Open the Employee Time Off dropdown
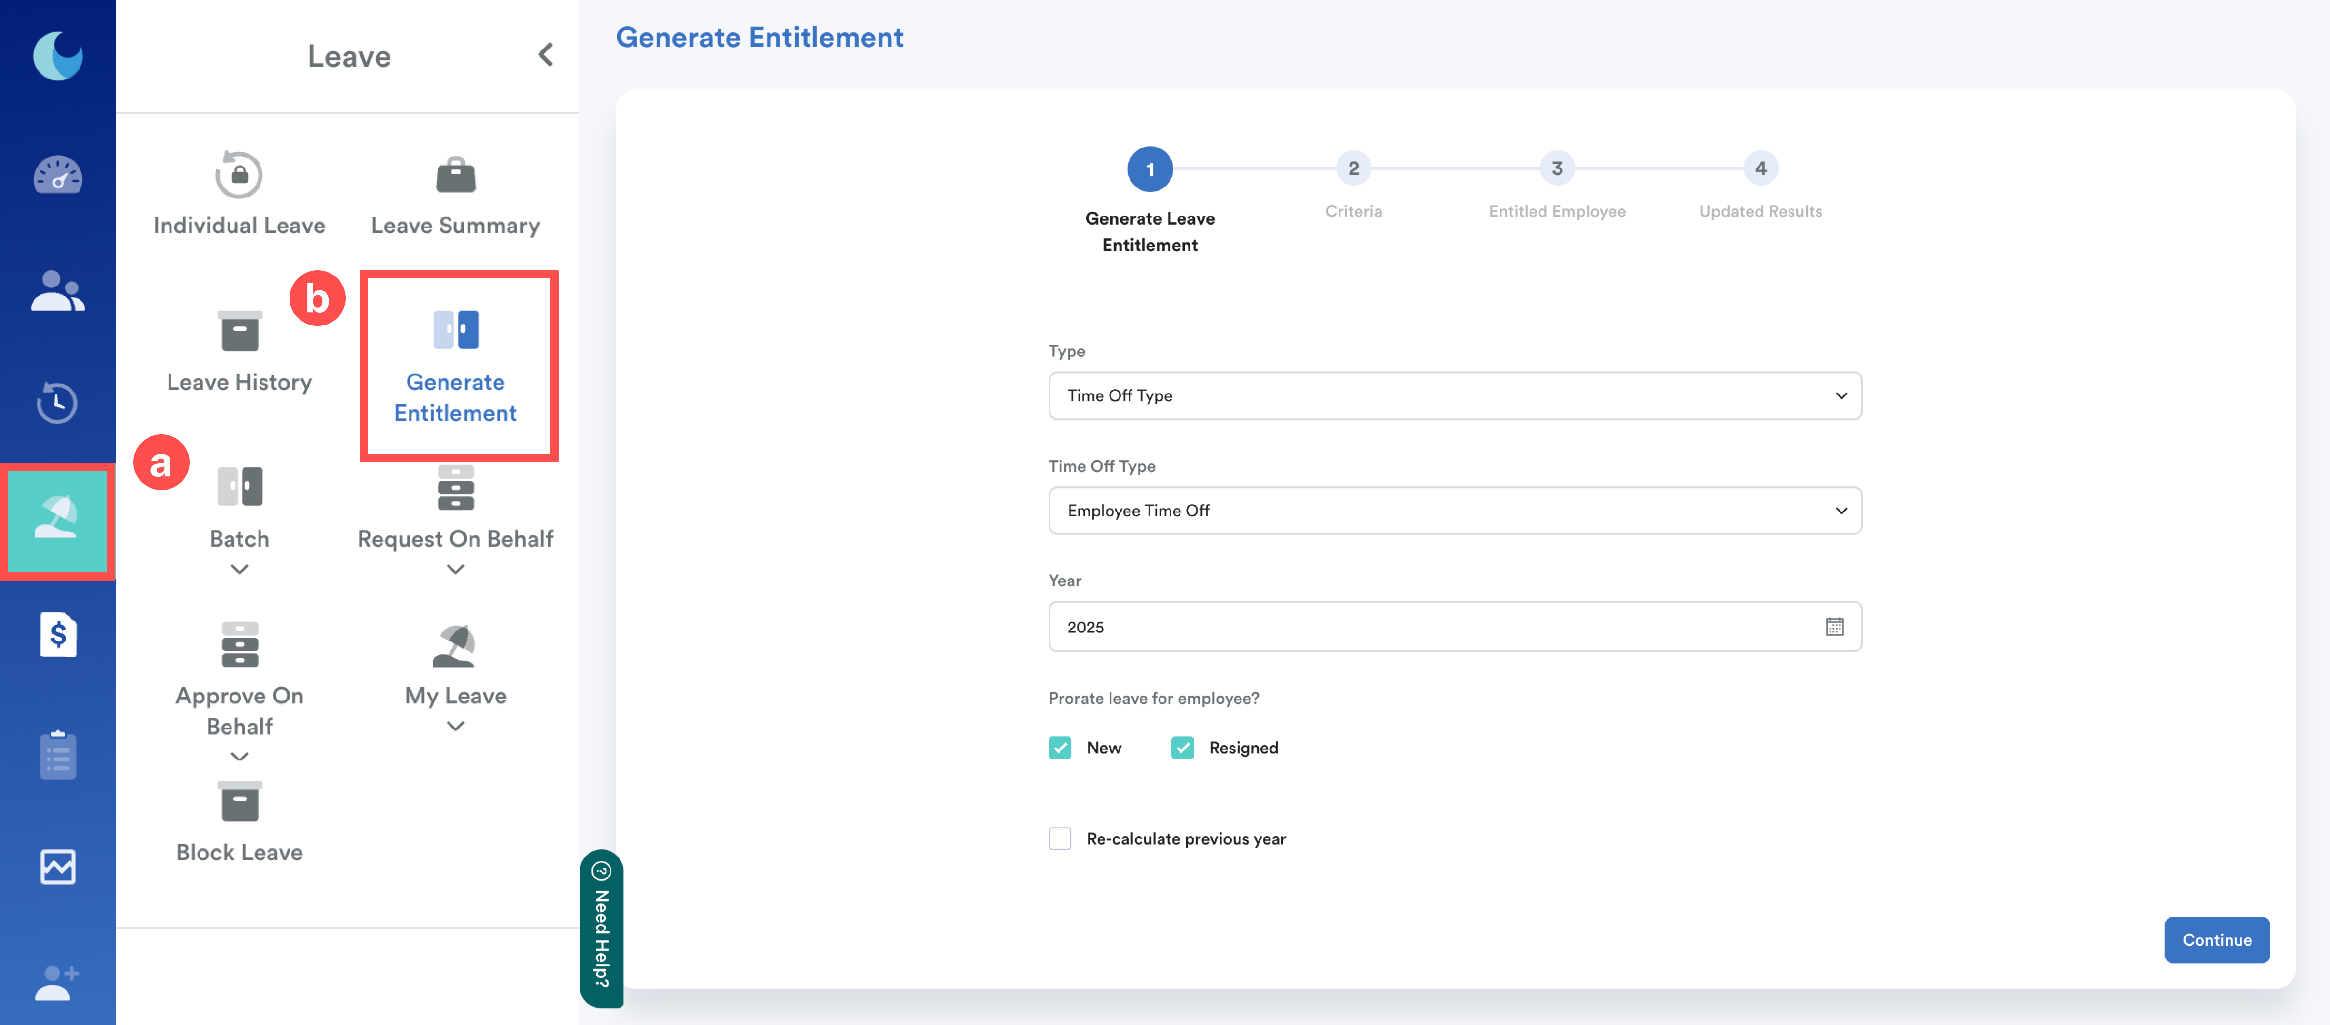Screen dimensions: 2330x1025 coord(1453,511)
